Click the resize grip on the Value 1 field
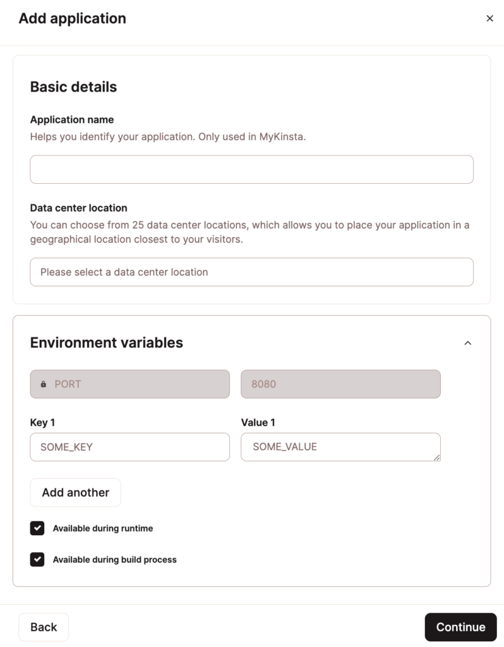 click(x=438, y=458)
